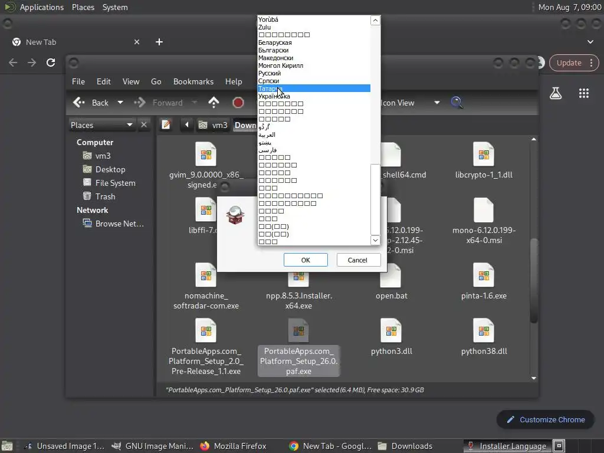The height and width of the screenshot is (453, 604).
Task: Click Cancel in Installer Language dialog
Action: point(358,260)
